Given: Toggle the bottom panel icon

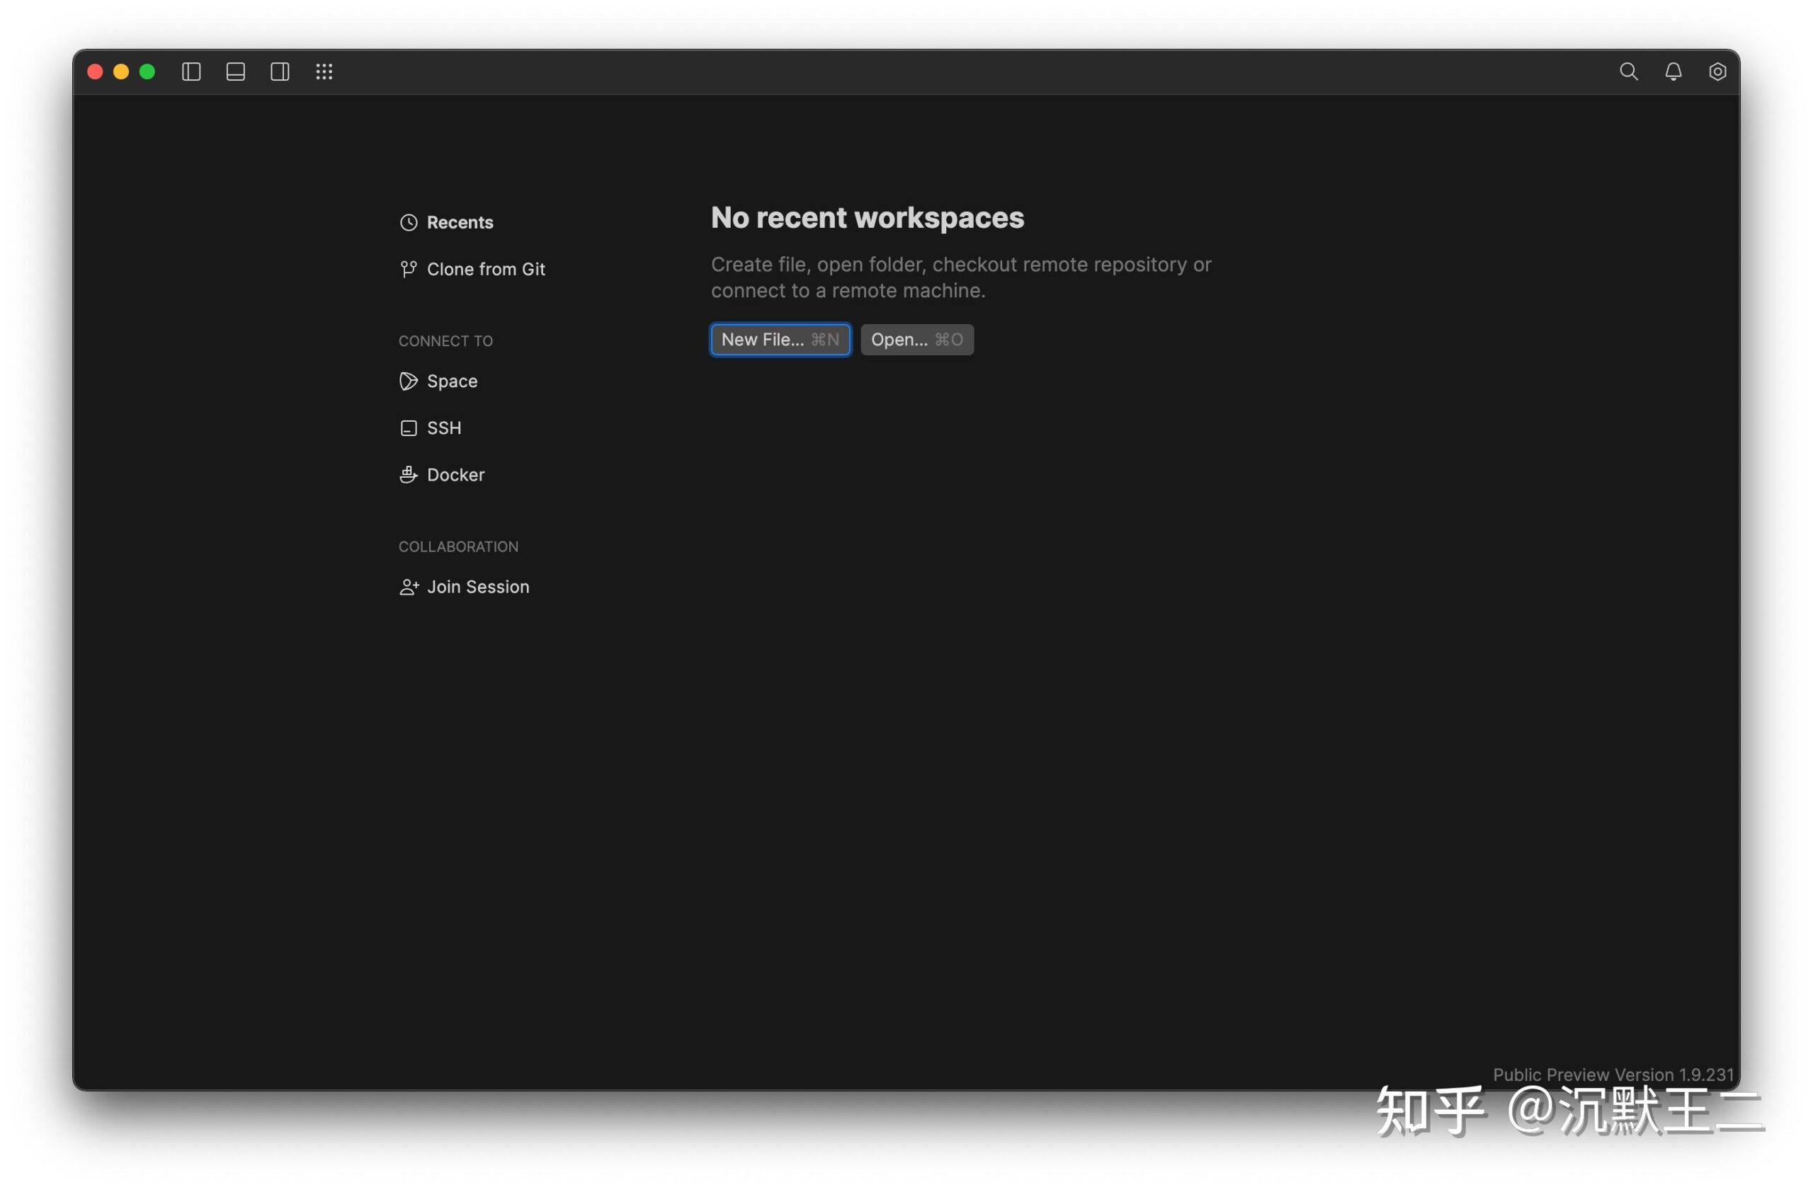Looking at the screenshot, I should point(235,71).
